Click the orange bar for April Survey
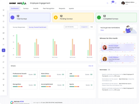 [x=73, y=47]
